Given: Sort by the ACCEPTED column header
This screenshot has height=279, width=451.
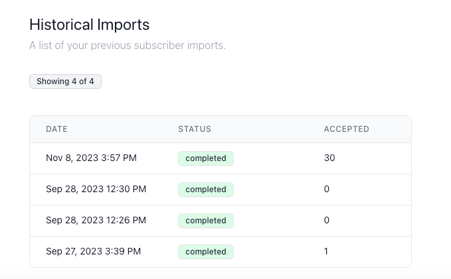Looking at the screenshot, I should coord(346,129).
